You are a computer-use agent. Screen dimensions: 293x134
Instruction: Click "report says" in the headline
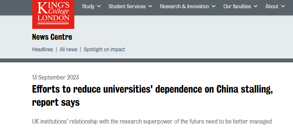point(56,102)
